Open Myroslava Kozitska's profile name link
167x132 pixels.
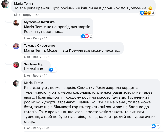[x=39, y=22]
